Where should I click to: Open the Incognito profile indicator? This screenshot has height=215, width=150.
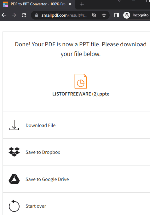click(x=136, y=15)
